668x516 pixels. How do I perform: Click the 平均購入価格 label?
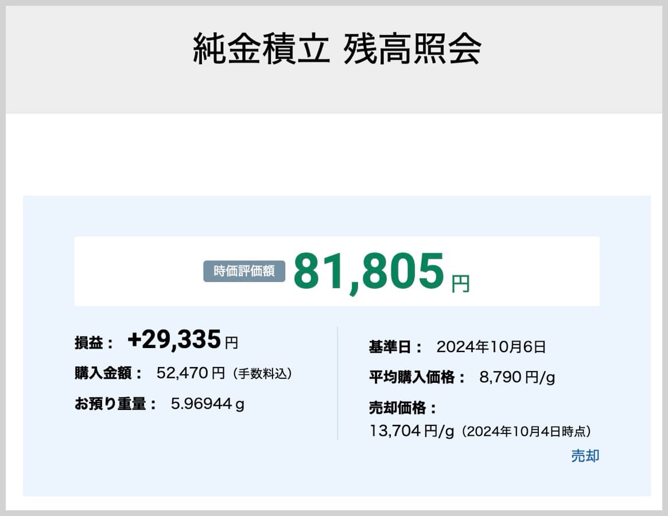[417, 377]
